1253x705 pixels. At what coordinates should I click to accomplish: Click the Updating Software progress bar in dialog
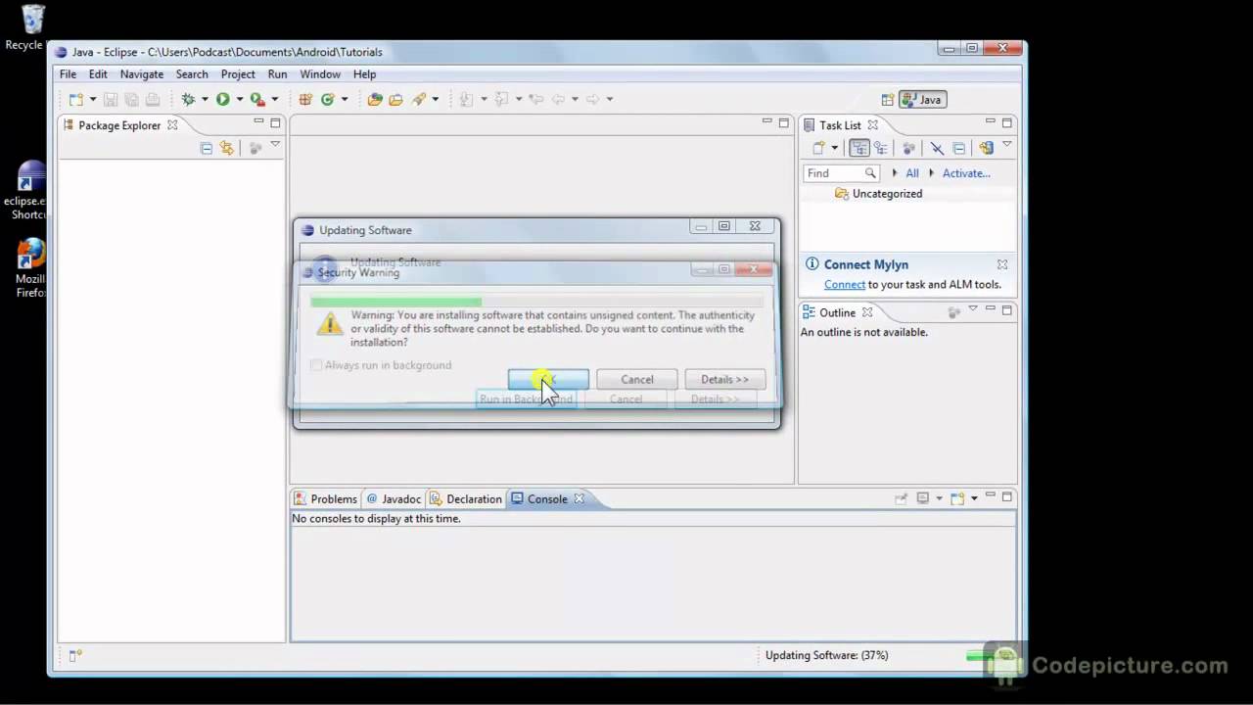pyautogui.click(x=536, y=302)
